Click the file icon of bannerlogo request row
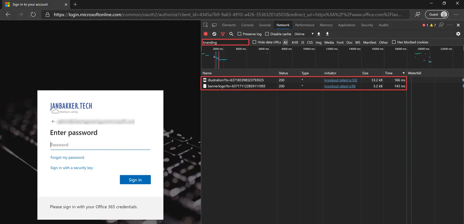This screenshot has width=464, height=224. click(x=205, y=86)
